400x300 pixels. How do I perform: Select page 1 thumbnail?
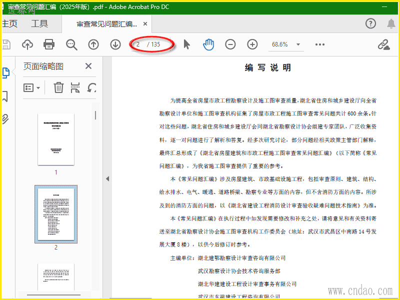[56, 139]
